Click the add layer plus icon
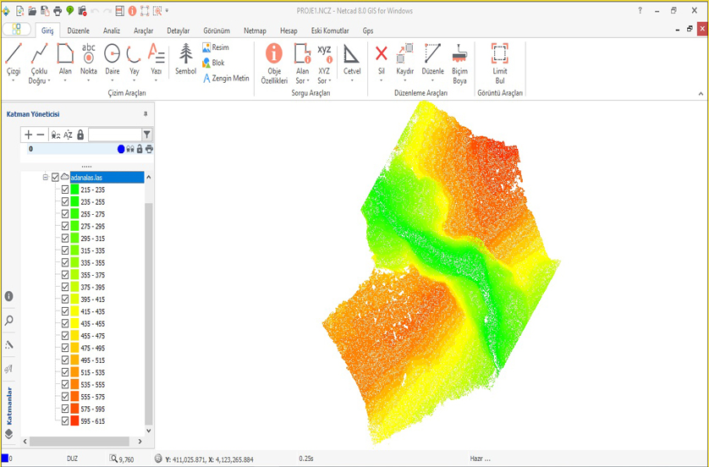Image resolution: width=709 pixels, height=467 pixels. click(28, 135)
